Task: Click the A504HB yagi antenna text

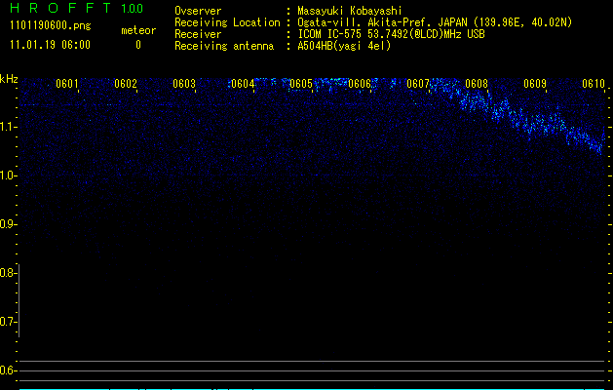Action: pyautogui.click(x=344, y=46)
